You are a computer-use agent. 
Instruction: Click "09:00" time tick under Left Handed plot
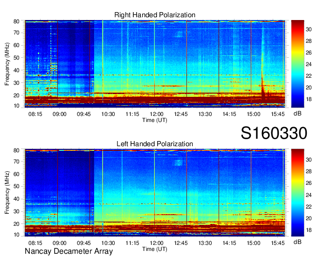[x=60, y=243]
